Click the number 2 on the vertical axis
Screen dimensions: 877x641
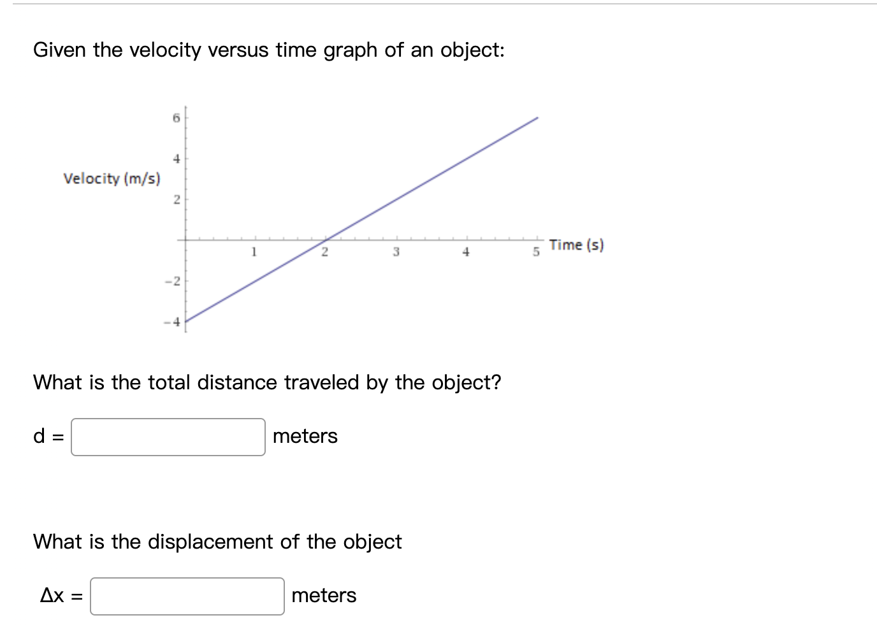[x=176, y=199]
